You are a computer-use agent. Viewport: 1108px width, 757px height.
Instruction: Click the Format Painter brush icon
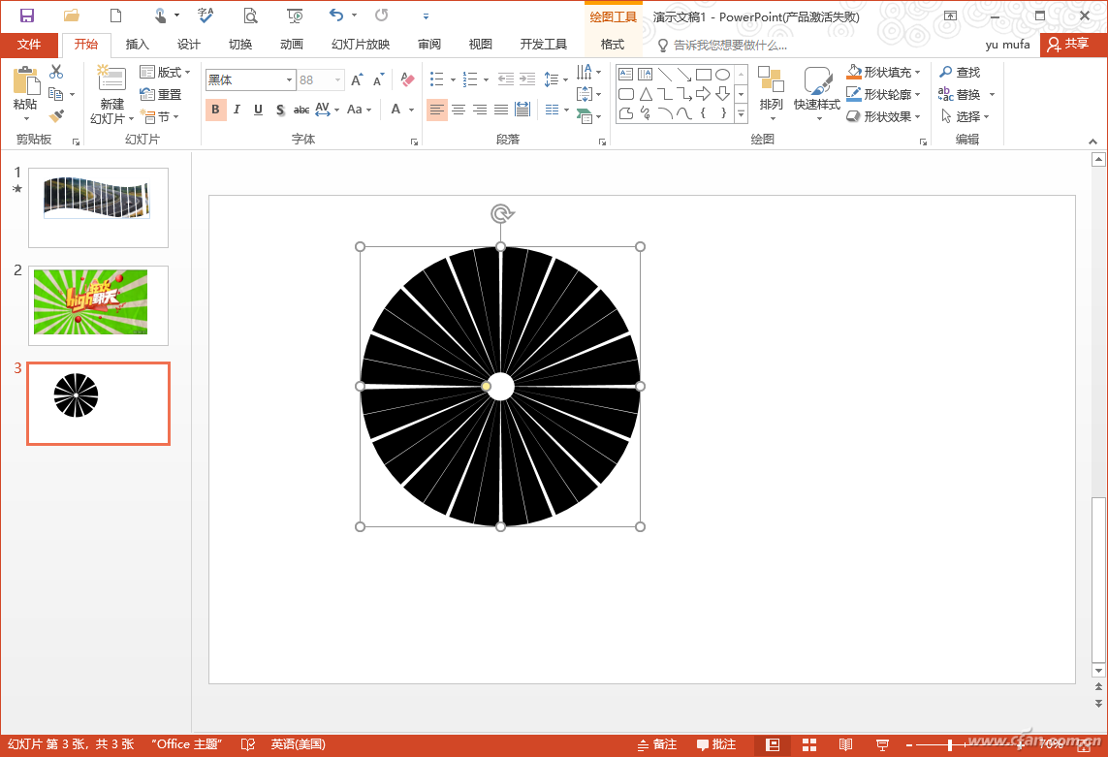(x=56, y=116)
